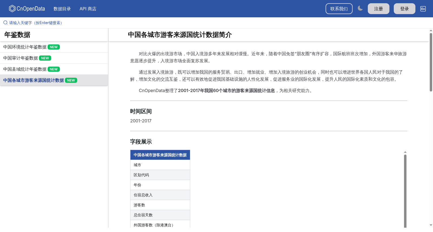The height and width of the screenshot is (232, 433).
Task: Select the 年份 field row
Action: pyautogui.click(x=160, y=185)
